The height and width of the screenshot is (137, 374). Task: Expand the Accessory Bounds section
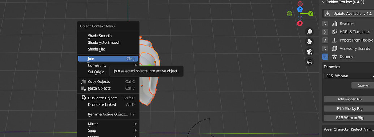point(325,48)
